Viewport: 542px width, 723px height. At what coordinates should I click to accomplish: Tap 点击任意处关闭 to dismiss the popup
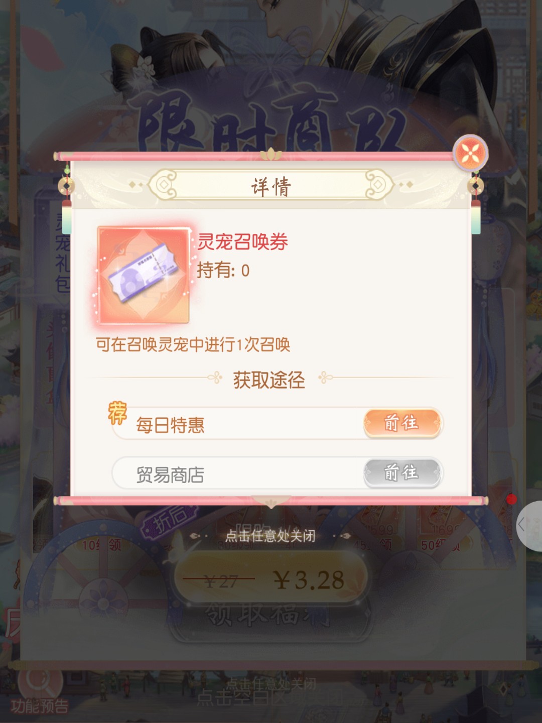tap(270, 536)
